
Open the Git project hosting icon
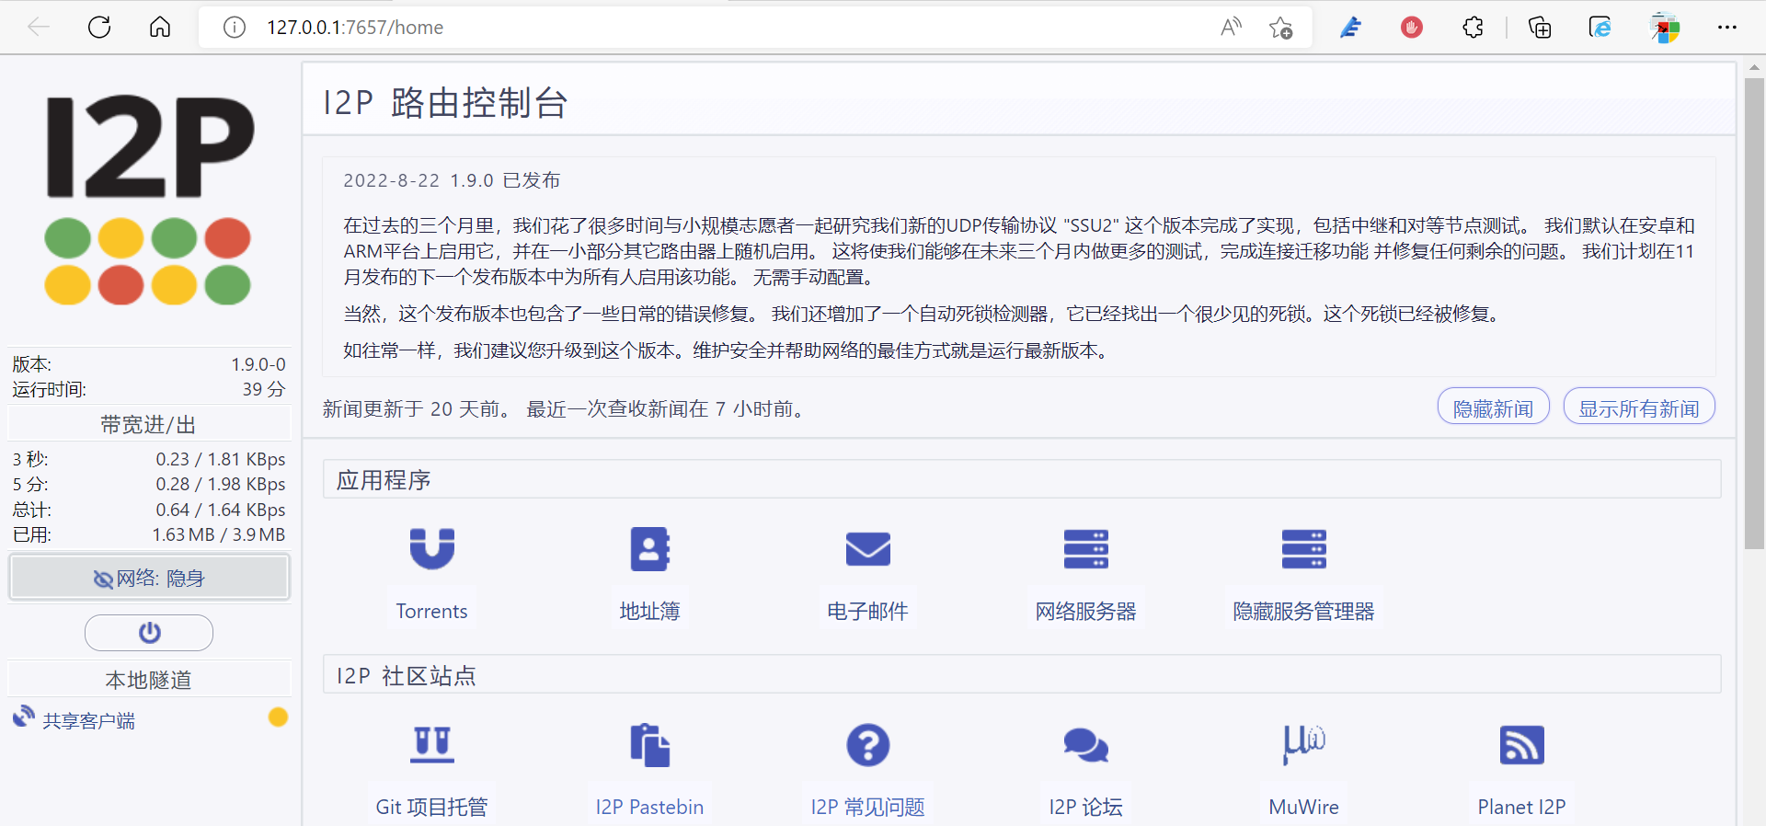click(431, 745)
